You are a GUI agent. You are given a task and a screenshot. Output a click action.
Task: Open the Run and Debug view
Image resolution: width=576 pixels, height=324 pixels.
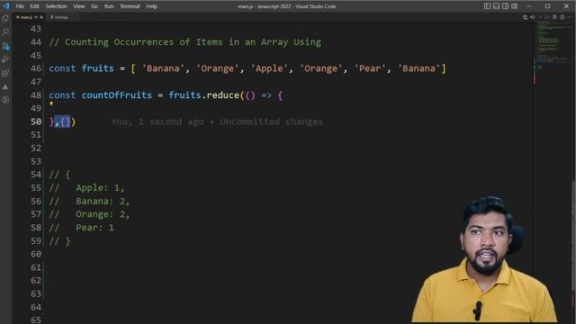pos(5,59)
